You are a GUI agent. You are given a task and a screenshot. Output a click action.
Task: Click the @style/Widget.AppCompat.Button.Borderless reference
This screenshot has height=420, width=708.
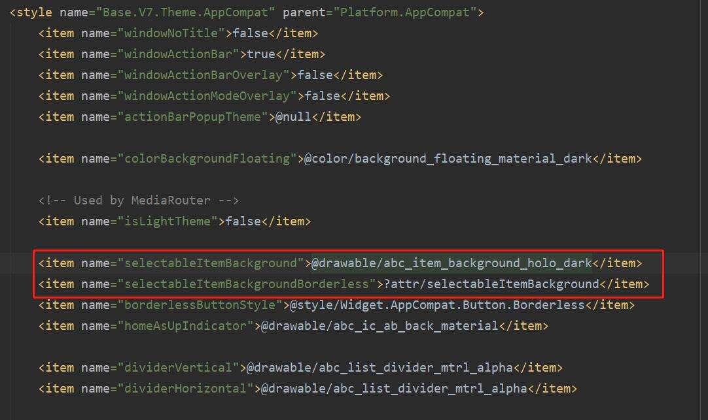[437, 305]
